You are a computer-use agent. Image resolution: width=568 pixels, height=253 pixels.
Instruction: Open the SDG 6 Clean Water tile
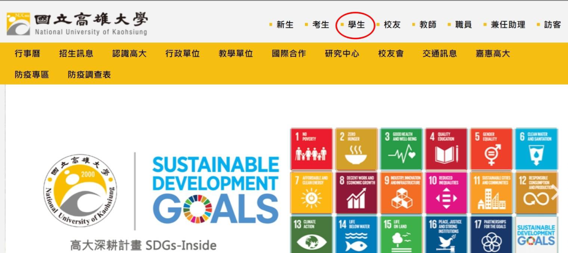(536, 149)
